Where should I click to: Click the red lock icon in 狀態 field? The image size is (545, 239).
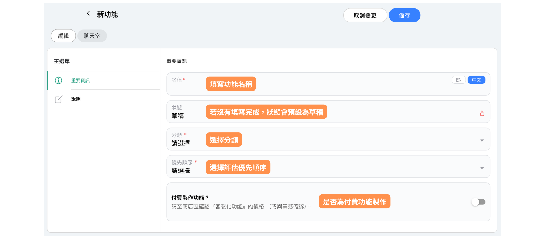tap(482, 113)
